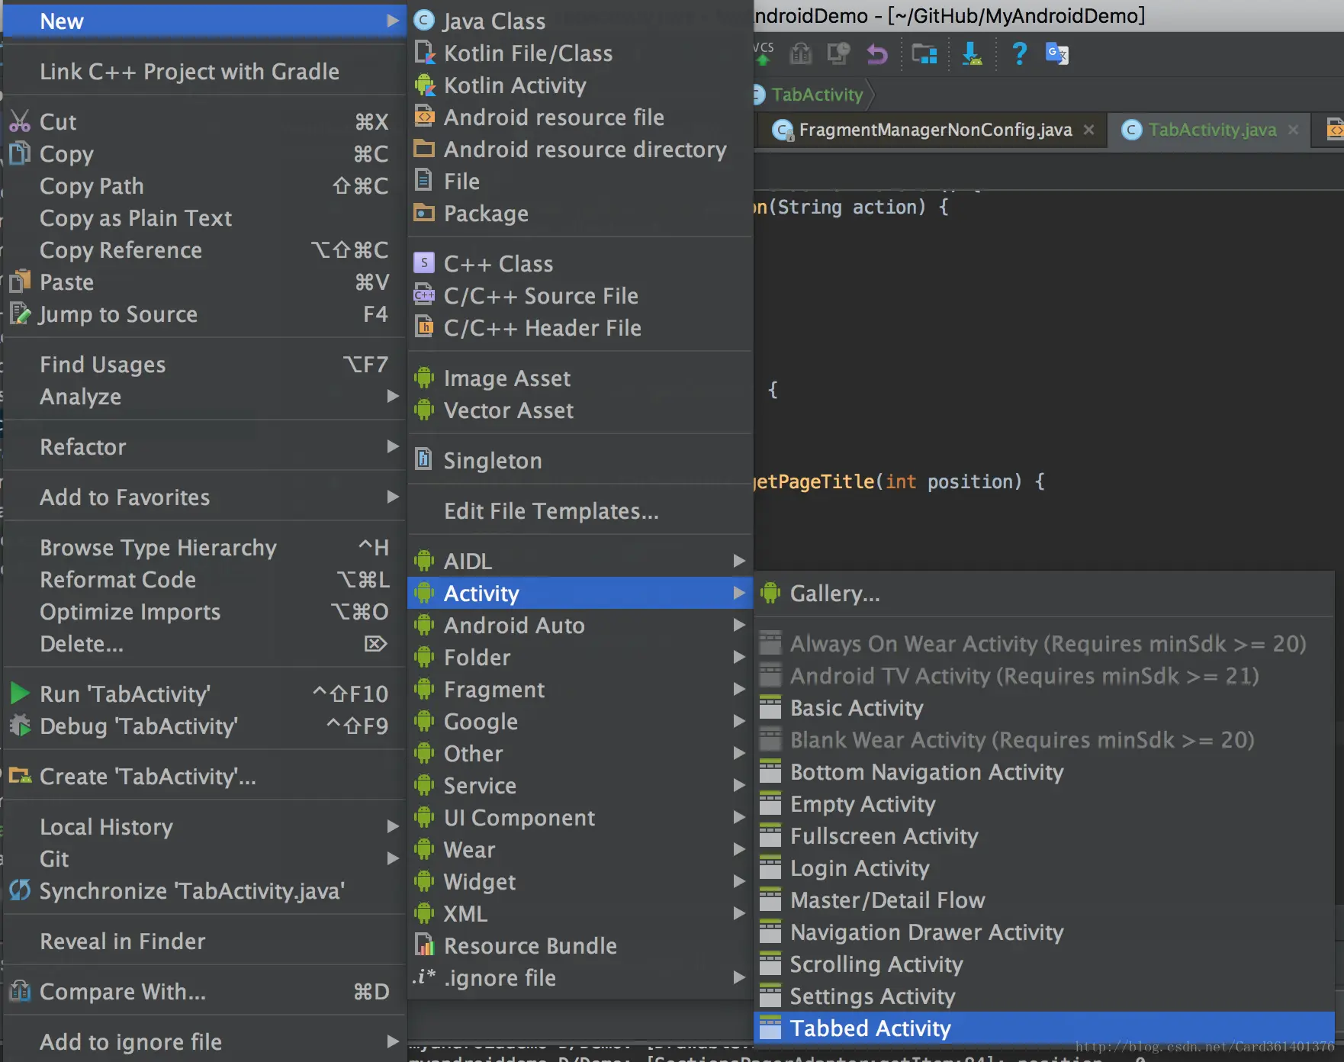Image resolution: width=1344 pixels, height=1062 pixels.
Task: Expand the Widget submenu arrow
Action: pyautogui.click(x=738, y=881)
